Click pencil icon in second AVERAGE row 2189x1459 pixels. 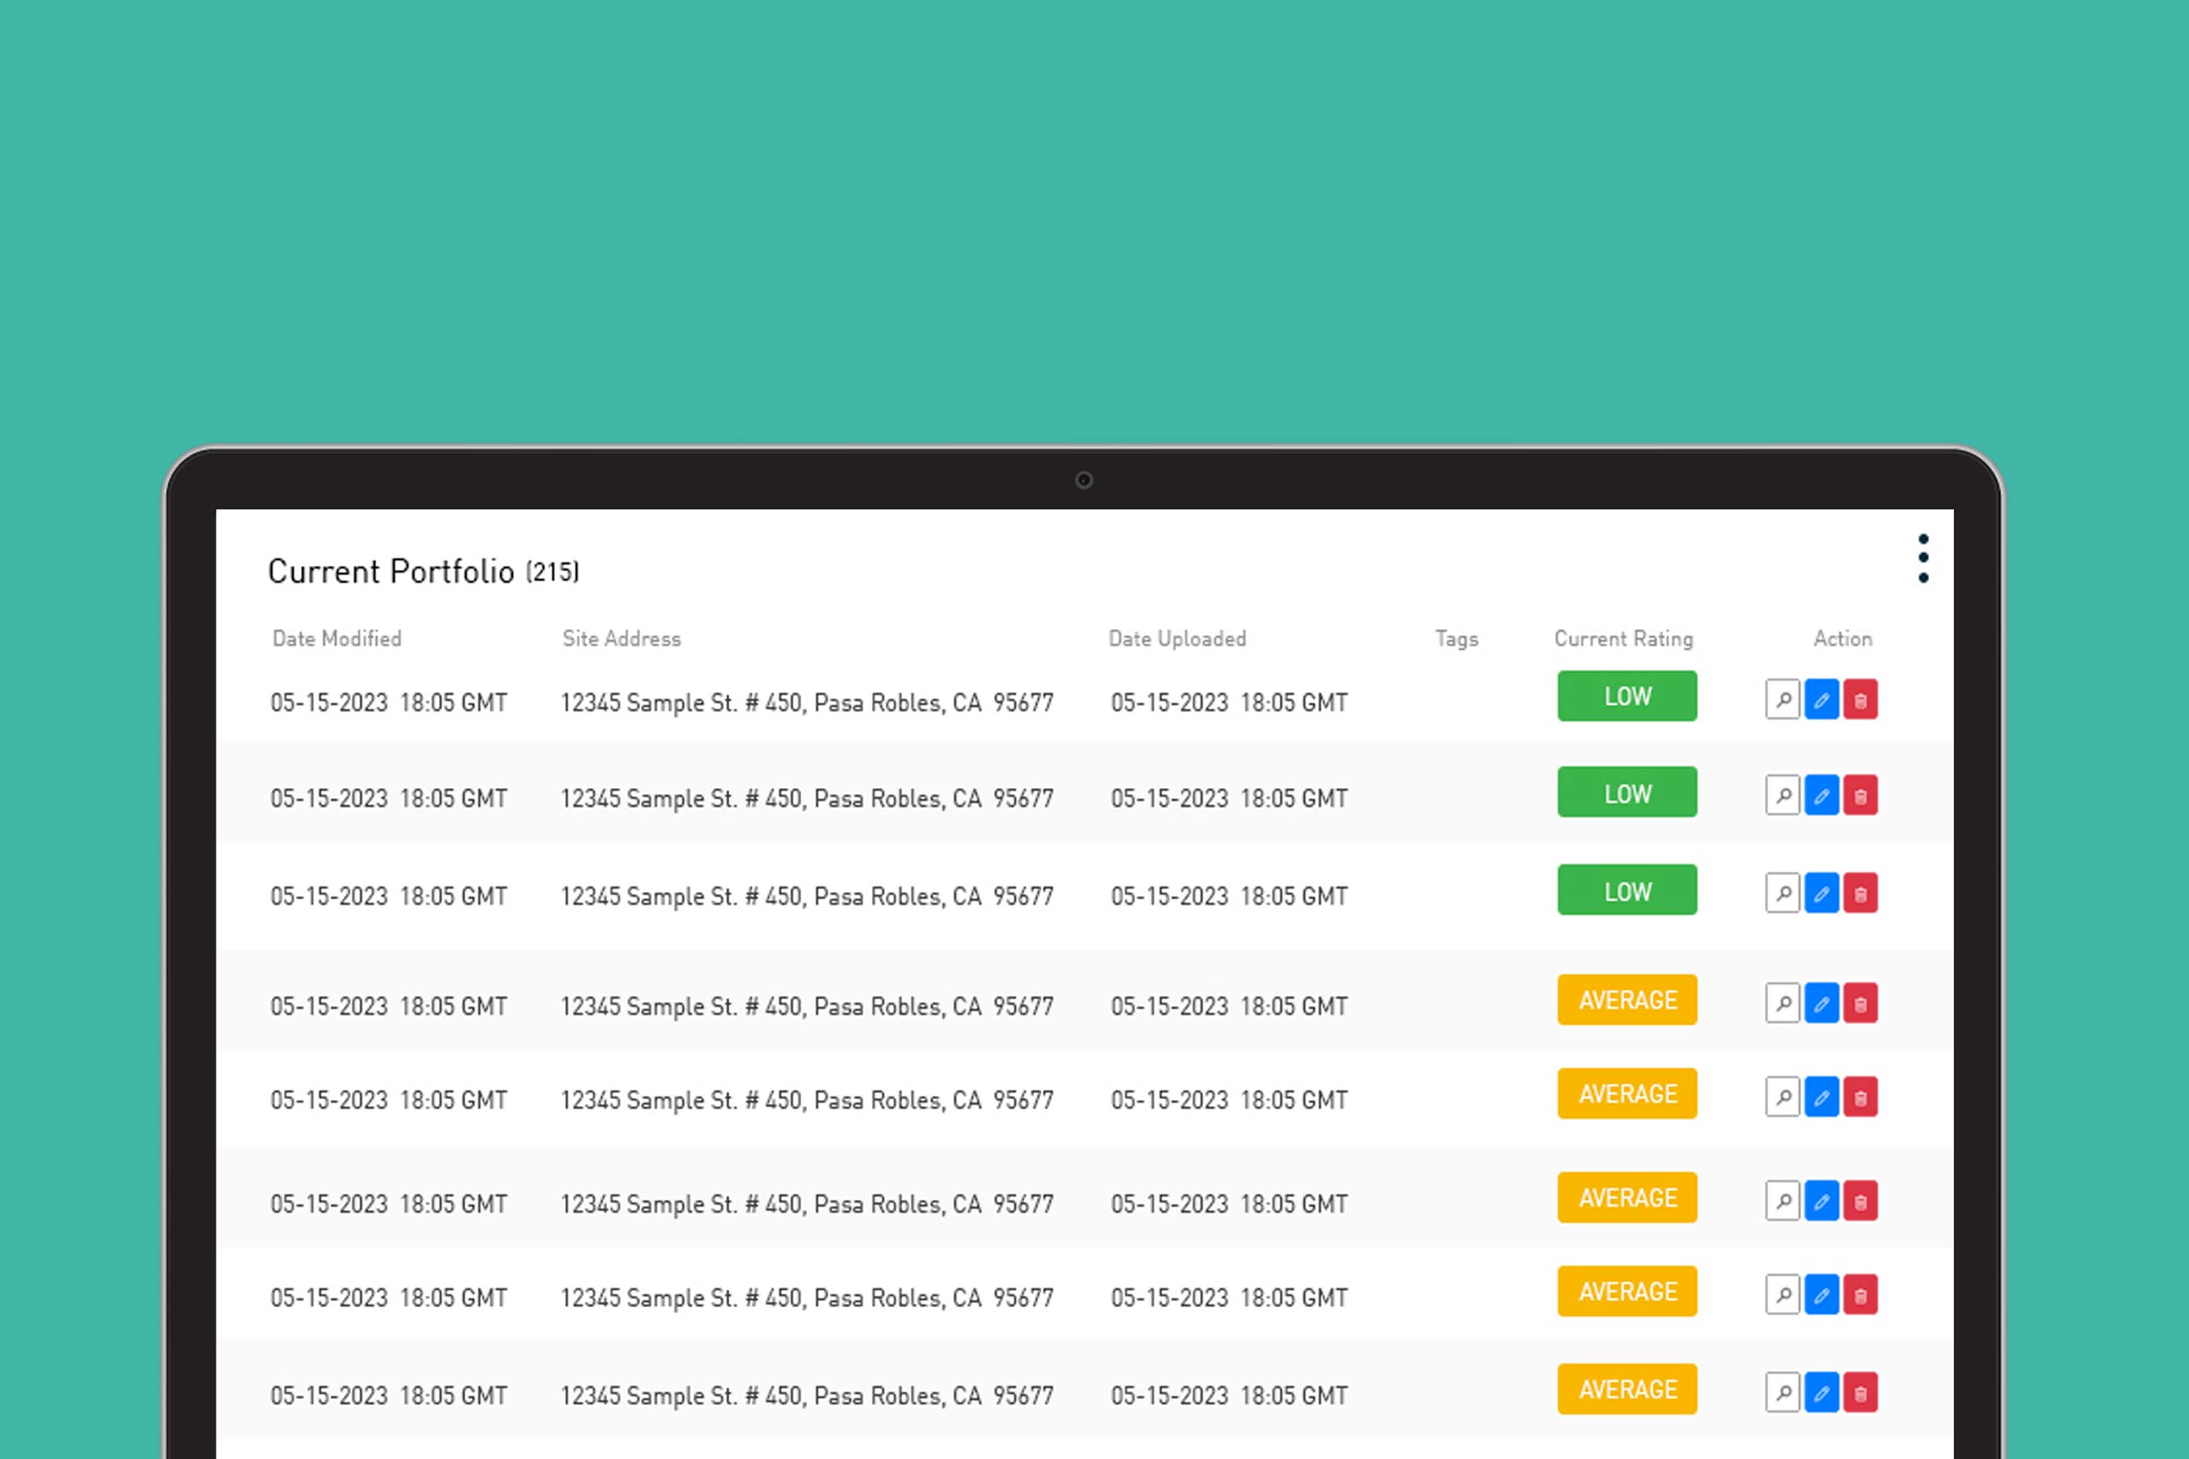(x=1821, y=1097)
